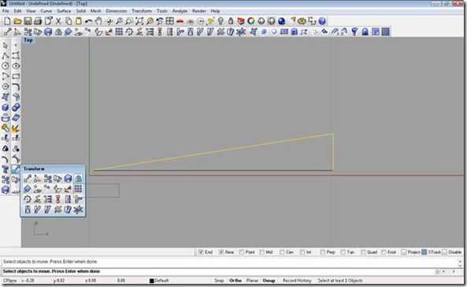Click the Pan hand tool icon
The image size is (467, 287).
coord(98,21)
